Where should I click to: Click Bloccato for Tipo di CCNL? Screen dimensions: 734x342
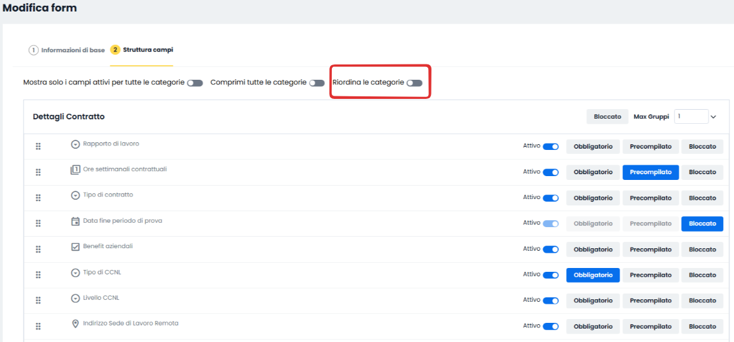(x=702, y=275)
